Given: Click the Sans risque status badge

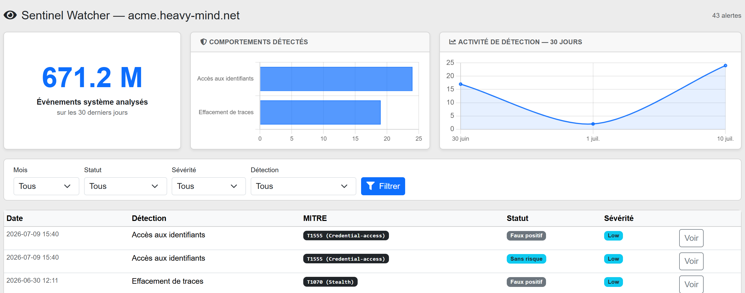Looking at the screenshot, I should (526, 259).
